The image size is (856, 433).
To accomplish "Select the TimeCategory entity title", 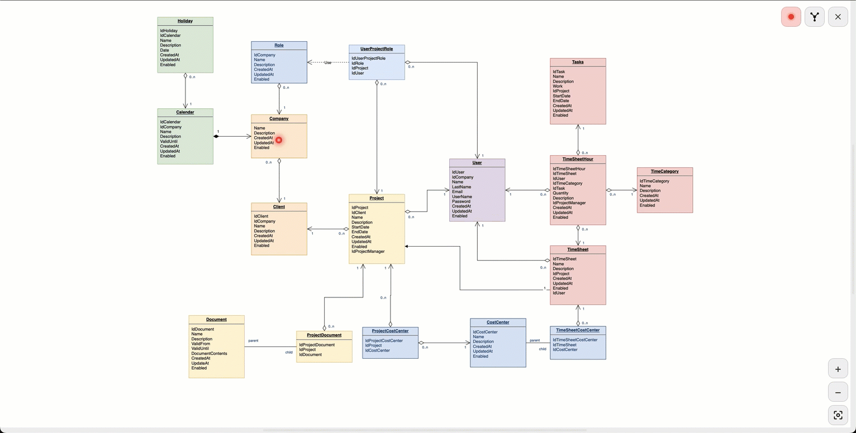I will click(665, 171).
